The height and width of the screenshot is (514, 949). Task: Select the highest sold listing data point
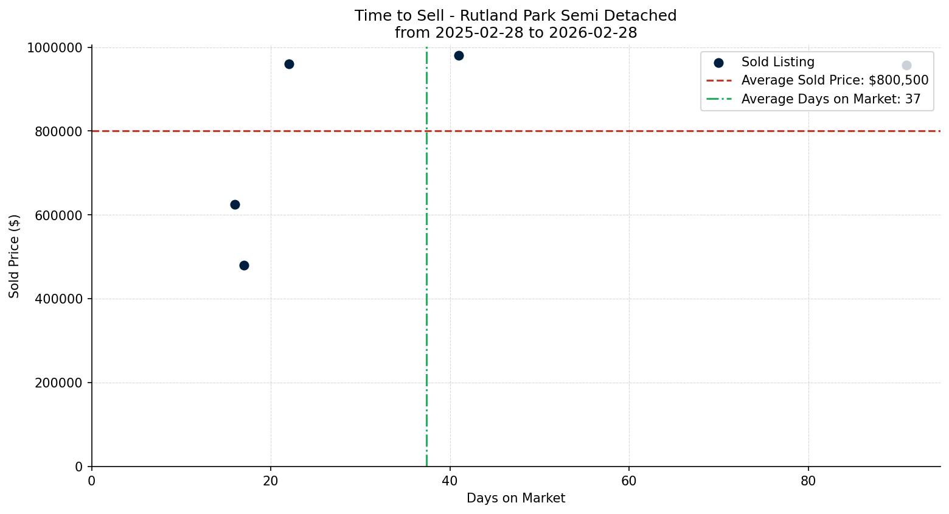point(458,55)
